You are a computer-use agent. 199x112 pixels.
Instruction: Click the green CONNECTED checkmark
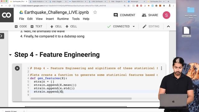(109, 26)
